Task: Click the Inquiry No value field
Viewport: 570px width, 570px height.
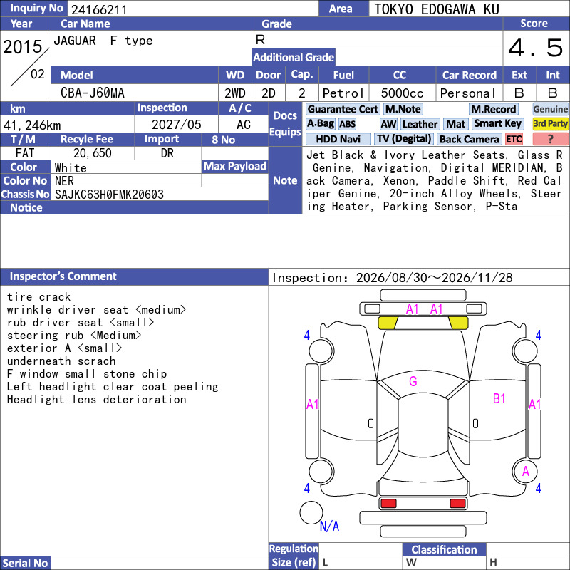Action: point(193,9)
